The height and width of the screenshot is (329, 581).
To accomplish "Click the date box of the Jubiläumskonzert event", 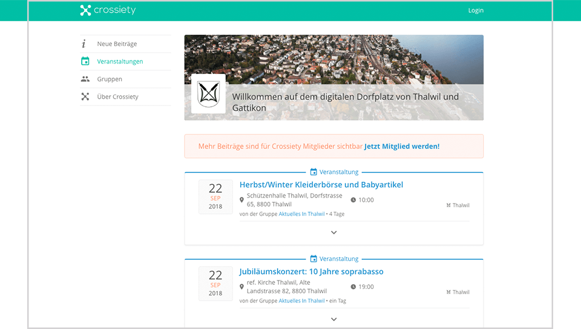I will pyautogui.click(x=215, y=284).
